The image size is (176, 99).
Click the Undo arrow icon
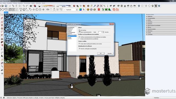point(24,6)
